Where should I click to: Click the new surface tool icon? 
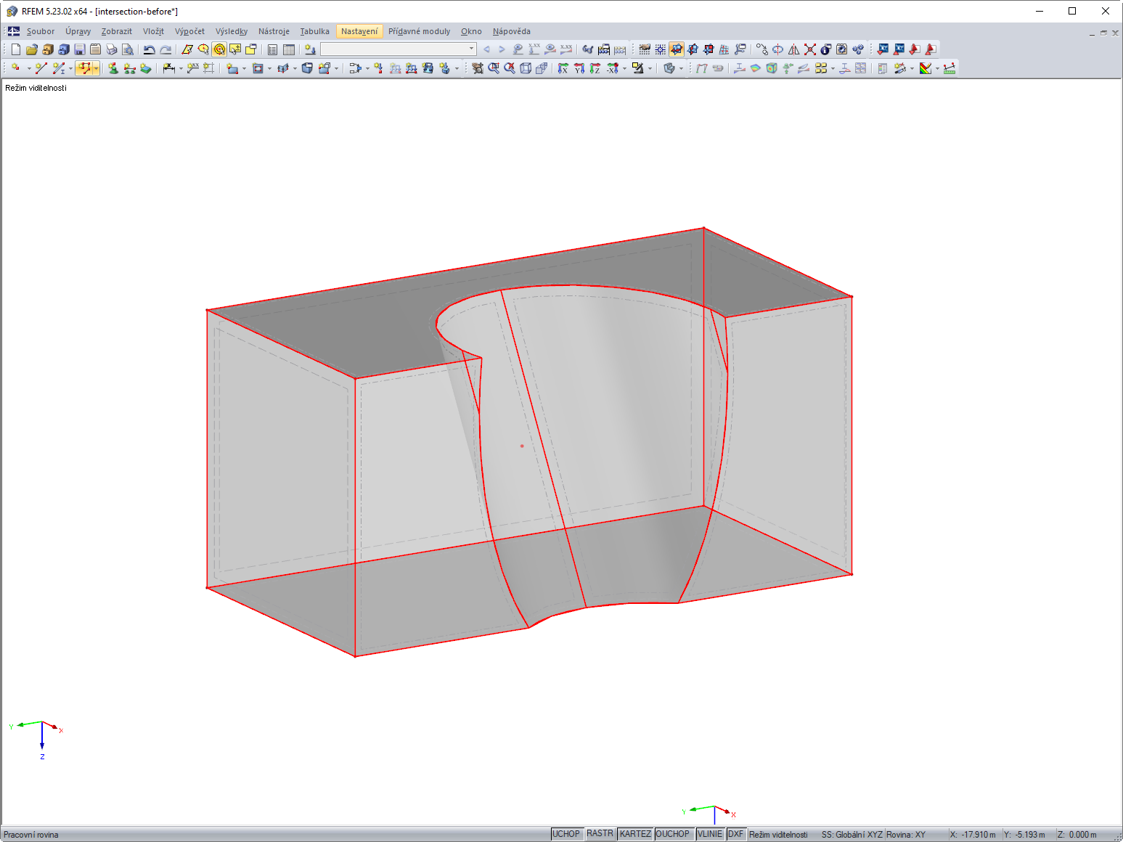click(232, 68)
